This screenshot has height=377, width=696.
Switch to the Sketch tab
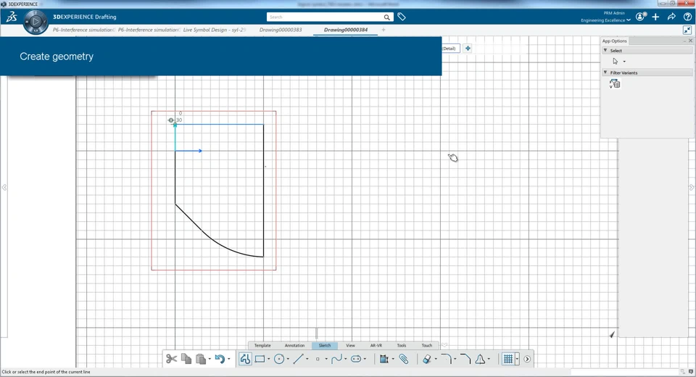tap(325, 346)
